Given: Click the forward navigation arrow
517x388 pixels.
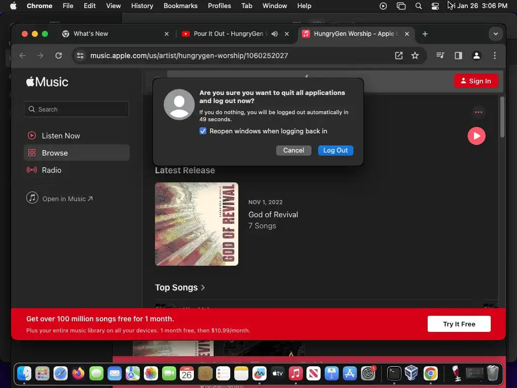Looking at the screenshot, I should click(x=40, y=56).
